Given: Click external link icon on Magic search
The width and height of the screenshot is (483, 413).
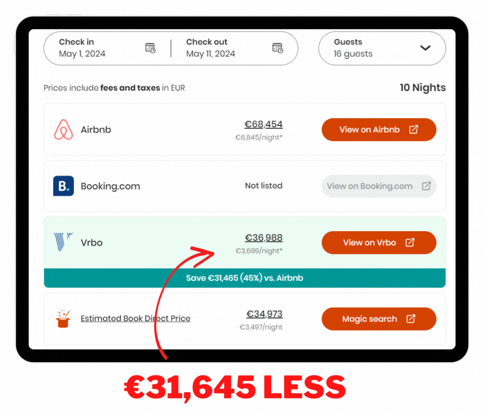Looking at the screenshot, I should point(411,319).
